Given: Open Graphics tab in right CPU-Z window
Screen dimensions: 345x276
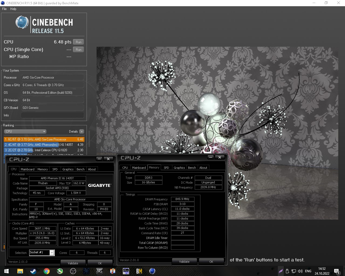Looking at the screenshot, I should click(179, 168).
